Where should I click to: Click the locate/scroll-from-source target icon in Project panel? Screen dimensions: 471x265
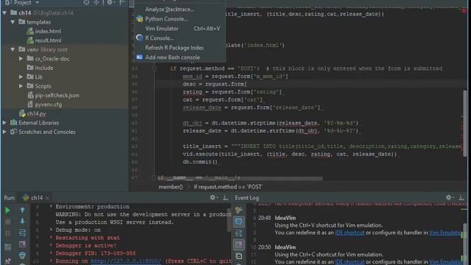86,2
